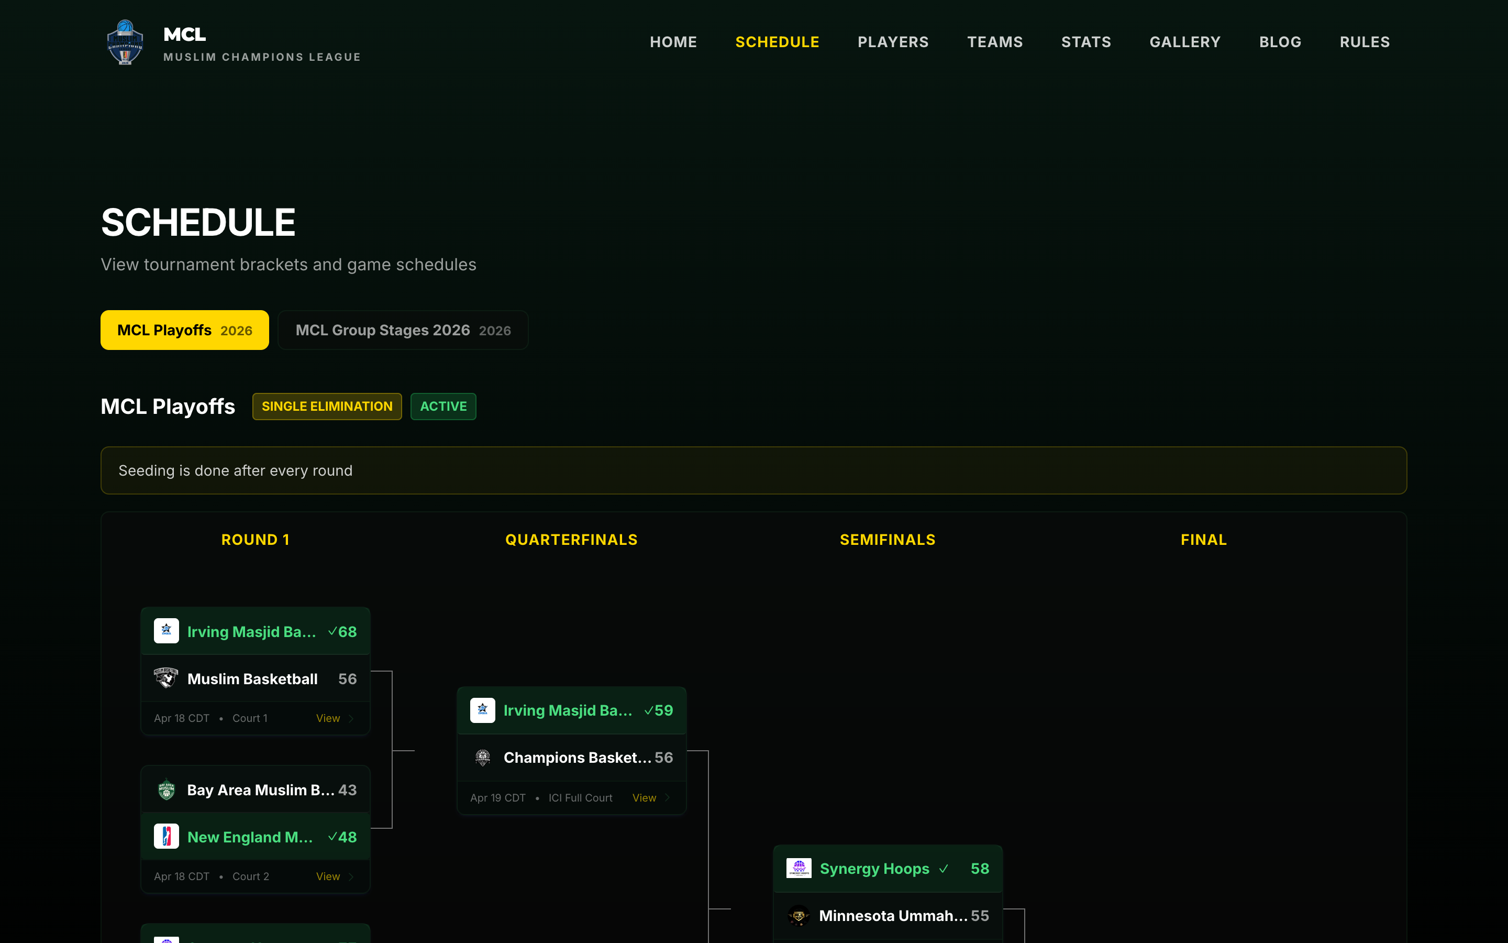Viewport: 1508px width, 943px height.
Task: Click the Irving Masjid team logo in Round 1
Action: click(167, 631)
